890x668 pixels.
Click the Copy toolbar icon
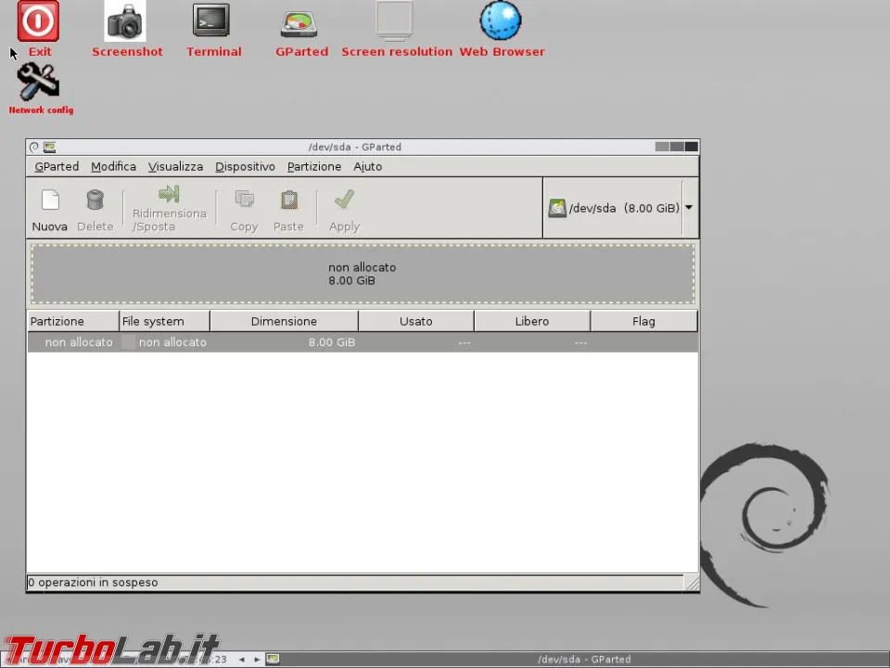244,199
